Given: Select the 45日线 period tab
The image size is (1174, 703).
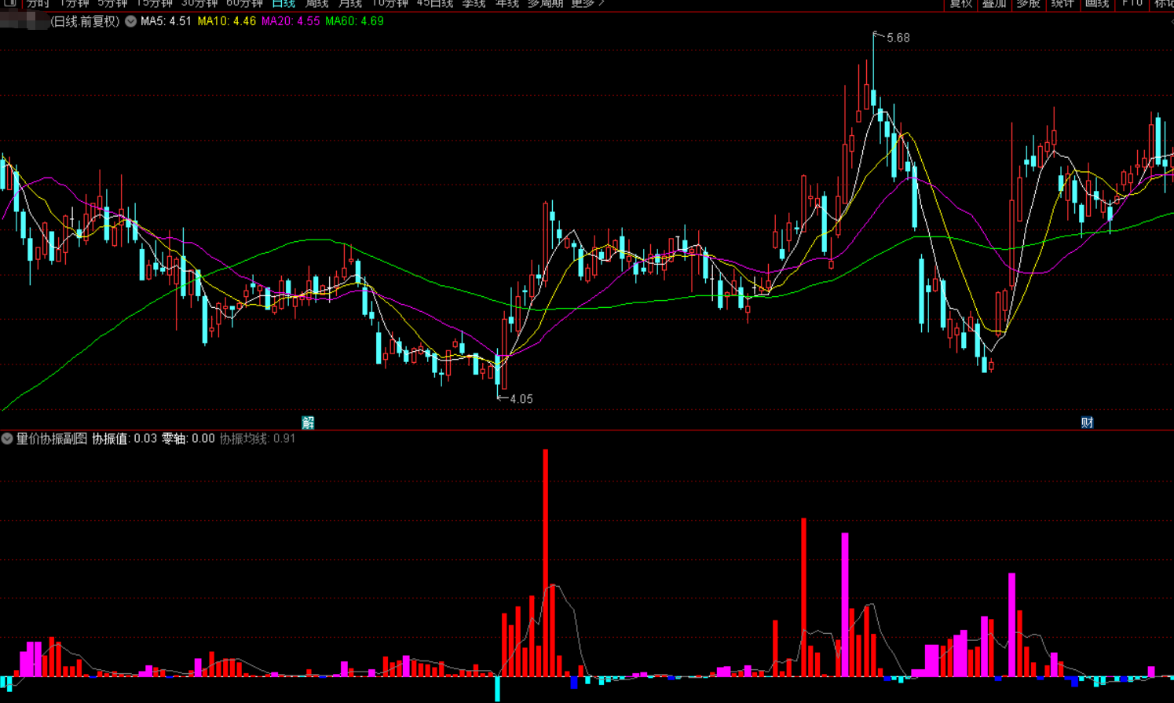Looking at the screenshot, I should click(x=435, y=4).
